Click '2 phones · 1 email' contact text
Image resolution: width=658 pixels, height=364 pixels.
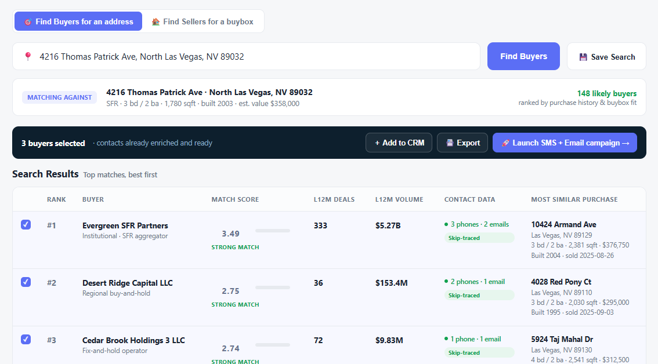click(478, 282)
